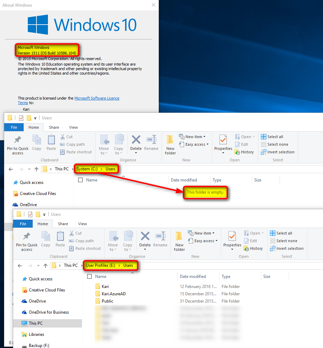
Task: Open recent locations dropdown in lower Explorer
Action: [x=39, y=266]
